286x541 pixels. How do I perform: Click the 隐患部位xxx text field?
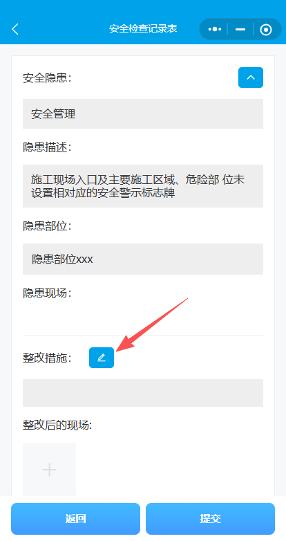(x=143, y=259)
